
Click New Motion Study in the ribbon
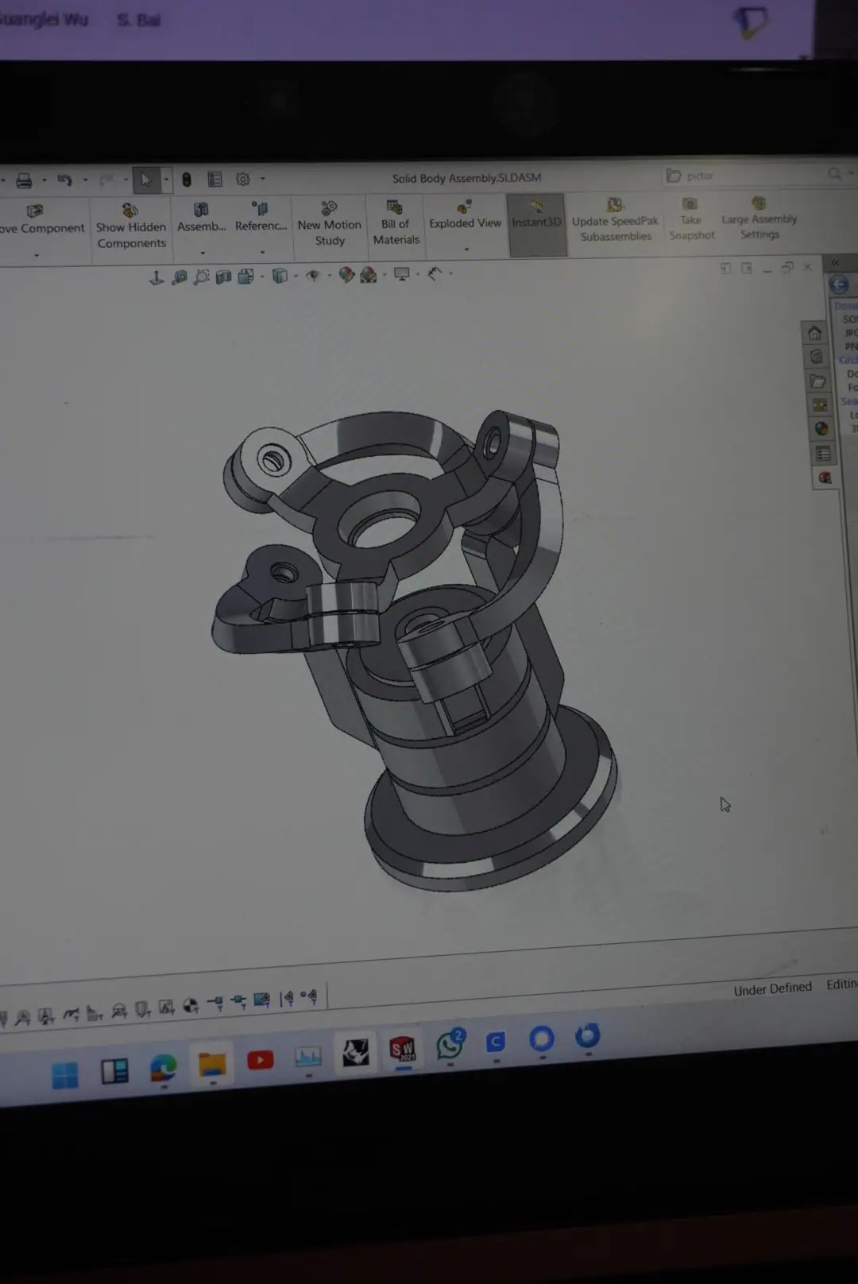pos(330,224)
